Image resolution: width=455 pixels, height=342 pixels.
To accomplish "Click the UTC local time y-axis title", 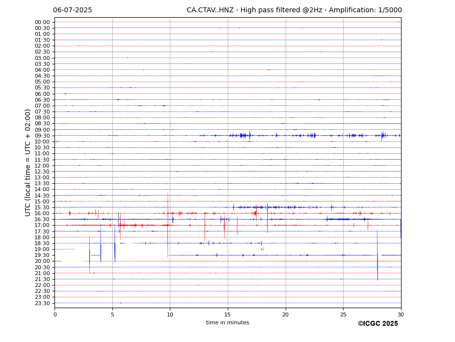I will click(x=27, y=163).
